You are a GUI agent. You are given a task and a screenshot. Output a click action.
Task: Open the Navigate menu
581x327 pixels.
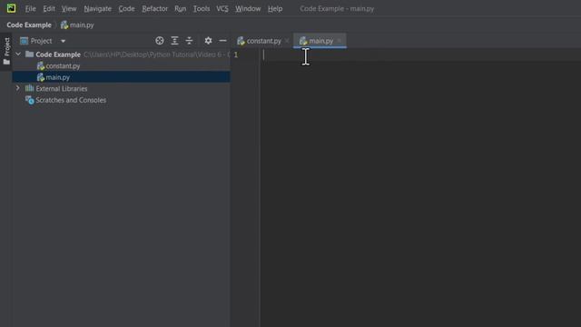[97, 8]
